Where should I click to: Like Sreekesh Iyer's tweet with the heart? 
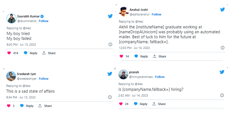tap(9, 106)
